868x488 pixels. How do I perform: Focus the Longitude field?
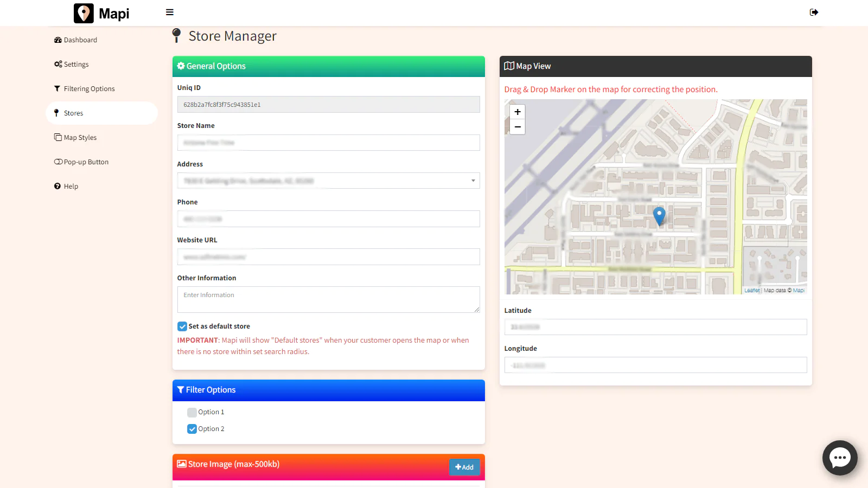coord(656,365)
